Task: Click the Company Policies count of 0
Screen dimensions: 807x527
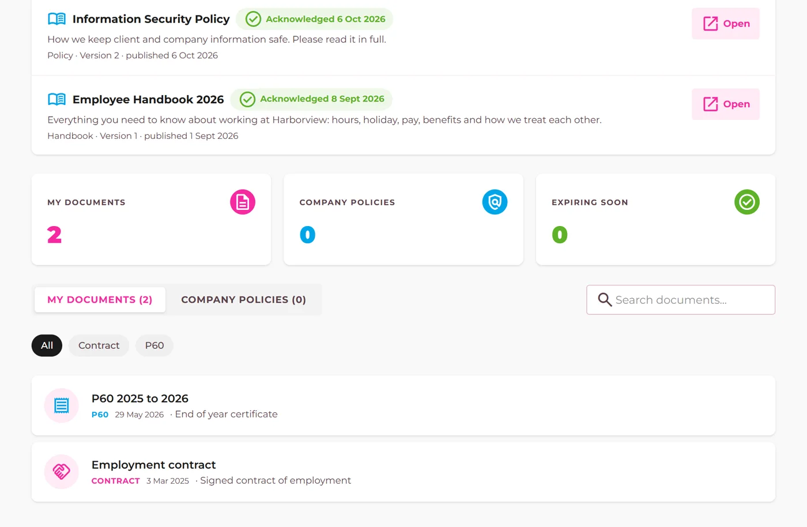Action: (x=307, y=235)
